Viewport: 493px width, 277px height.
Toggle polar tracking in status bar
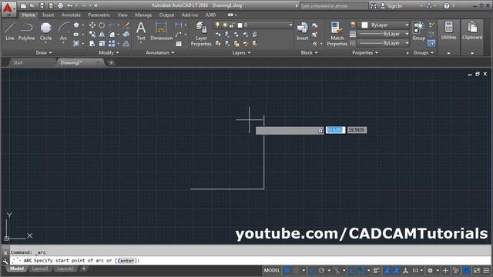coord(321,270)
